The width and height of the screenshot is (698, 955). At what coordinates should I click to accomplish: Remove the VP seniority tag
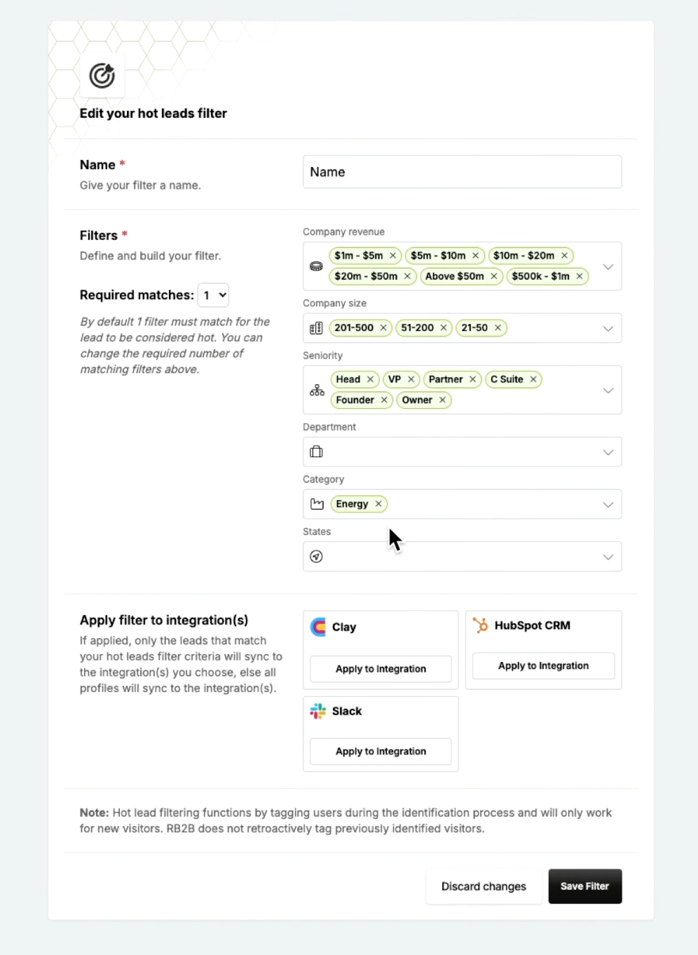(x=411, y=379)
